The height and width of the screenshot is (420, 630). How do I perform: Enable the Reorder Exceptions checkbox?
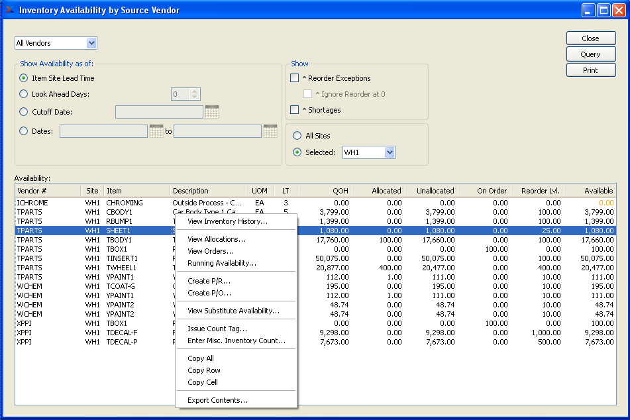(295, 78)
